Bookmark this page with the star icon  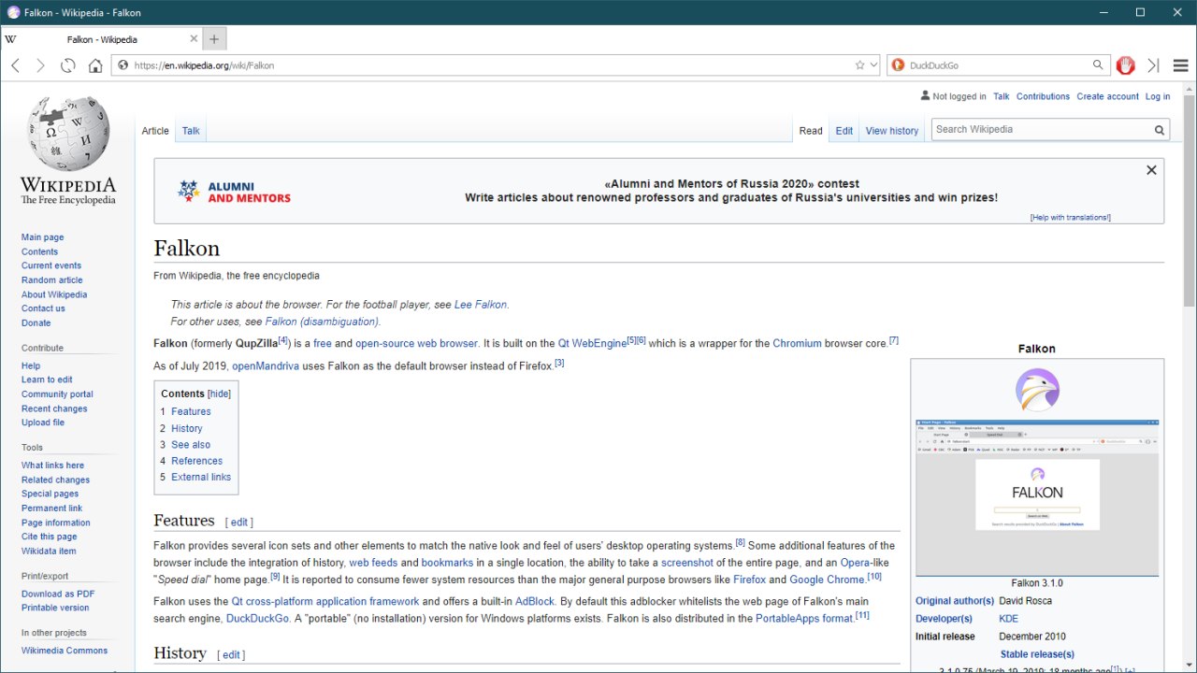860,65
